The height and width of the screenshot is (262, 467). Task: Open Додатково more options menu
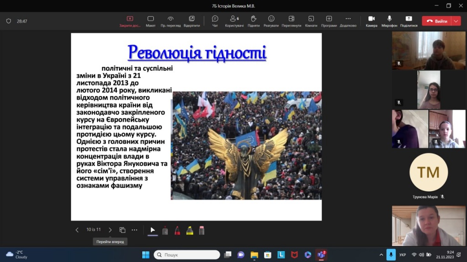pyautogui.click(x=348, y=21)
